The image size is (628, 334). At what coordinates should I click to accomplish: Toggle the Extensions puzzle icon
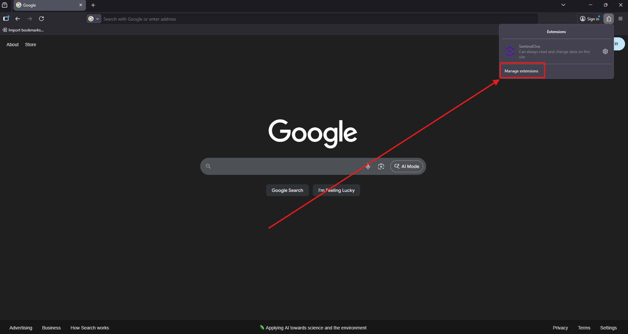(609, 19)
